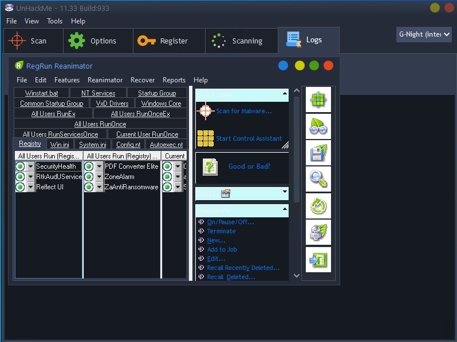
Task: Open the Tools menu in UnHackMe
Action: pos(55,21)
